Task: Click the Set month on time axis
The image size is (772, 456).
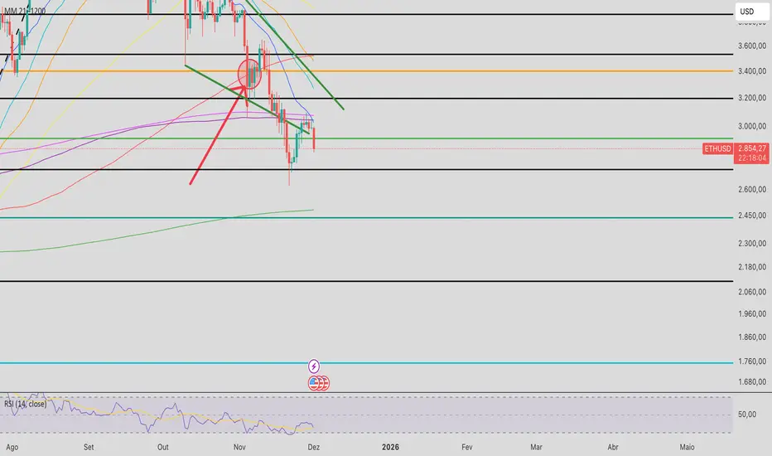Action: click(x=89, y=447)
